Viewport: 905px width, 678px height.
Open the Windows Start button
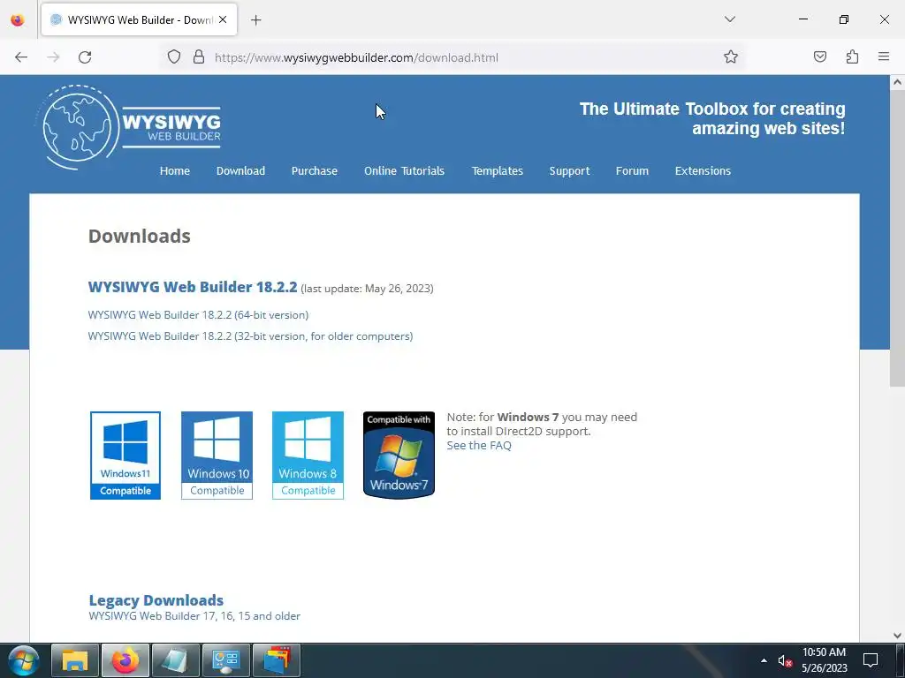tap(24, 660)
